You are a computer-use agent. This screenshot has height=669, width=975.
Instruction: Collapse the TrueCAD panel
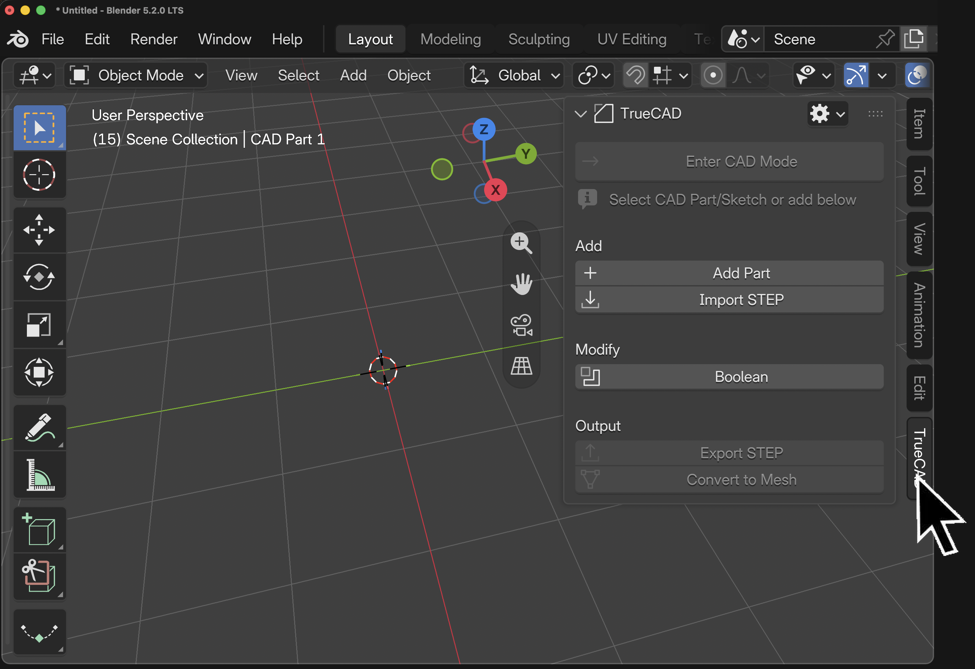[581, 114]
